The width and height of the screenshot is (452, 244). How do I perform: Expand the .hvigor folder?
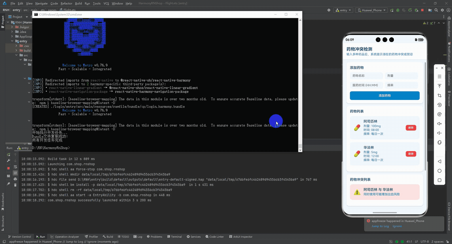pyautogui.click(x=12, y=27)
